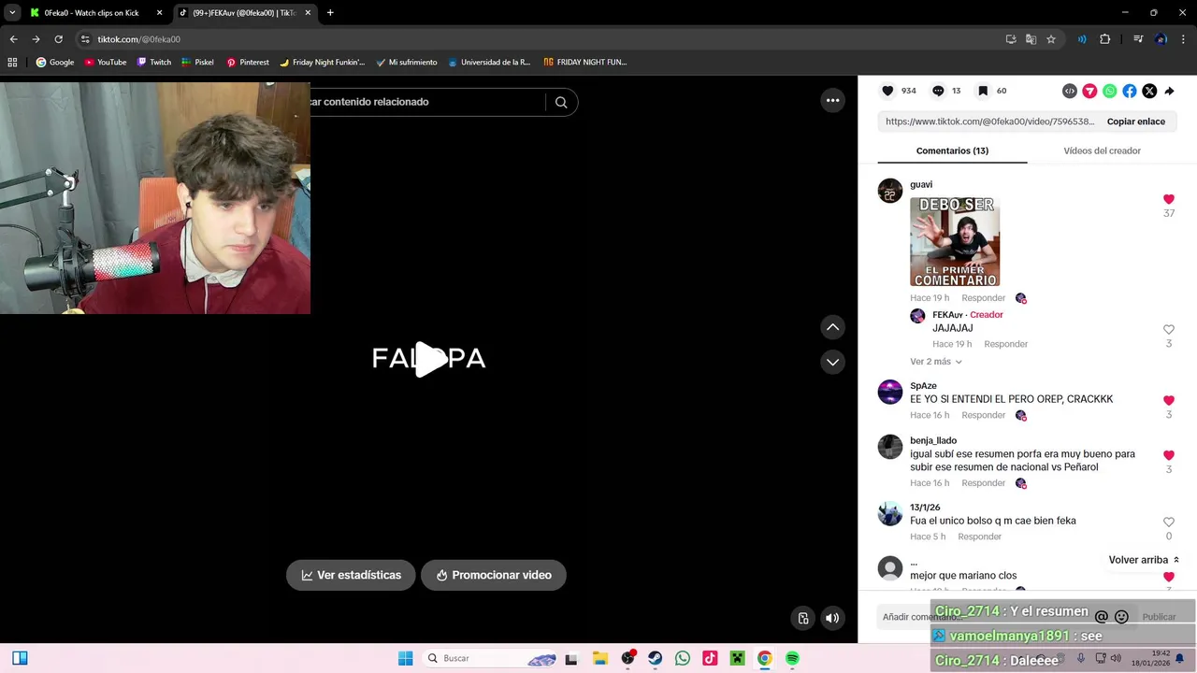Click 'Volver arriba' link
The height and width of the screenshot is (673, 1197).
1144,560
